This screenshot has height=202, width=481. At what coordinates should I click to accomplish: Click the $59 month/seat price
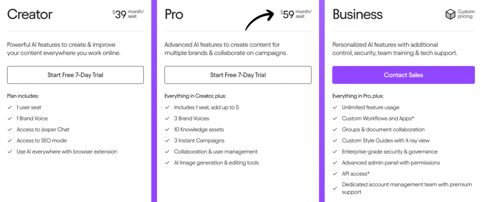click(296, 14)
